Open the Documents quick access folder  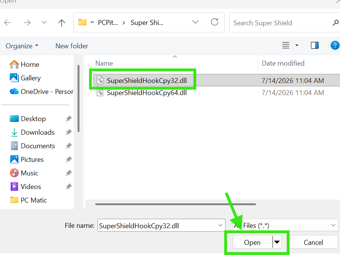click(x=32, y=146)
